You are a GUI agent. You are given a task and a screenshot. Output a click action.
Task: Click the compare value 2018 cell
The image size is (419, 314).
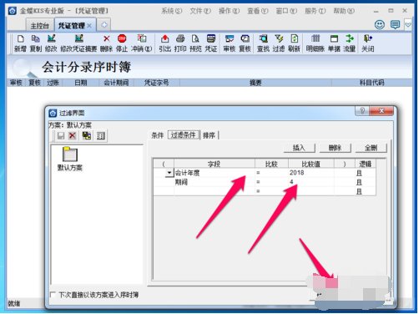(x=311, y=173)
